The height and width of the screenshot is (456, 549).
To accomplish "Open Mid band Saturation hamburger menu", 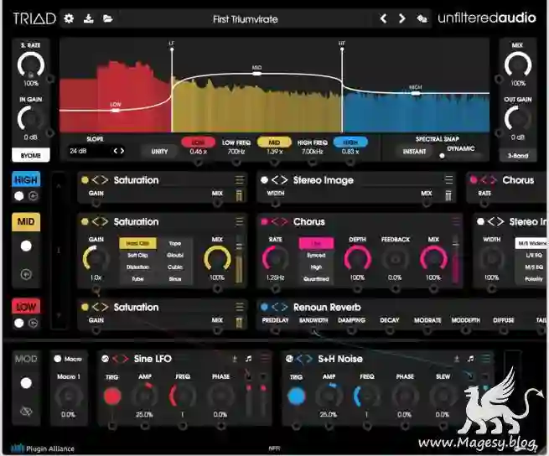I will [x=240, y=221].
